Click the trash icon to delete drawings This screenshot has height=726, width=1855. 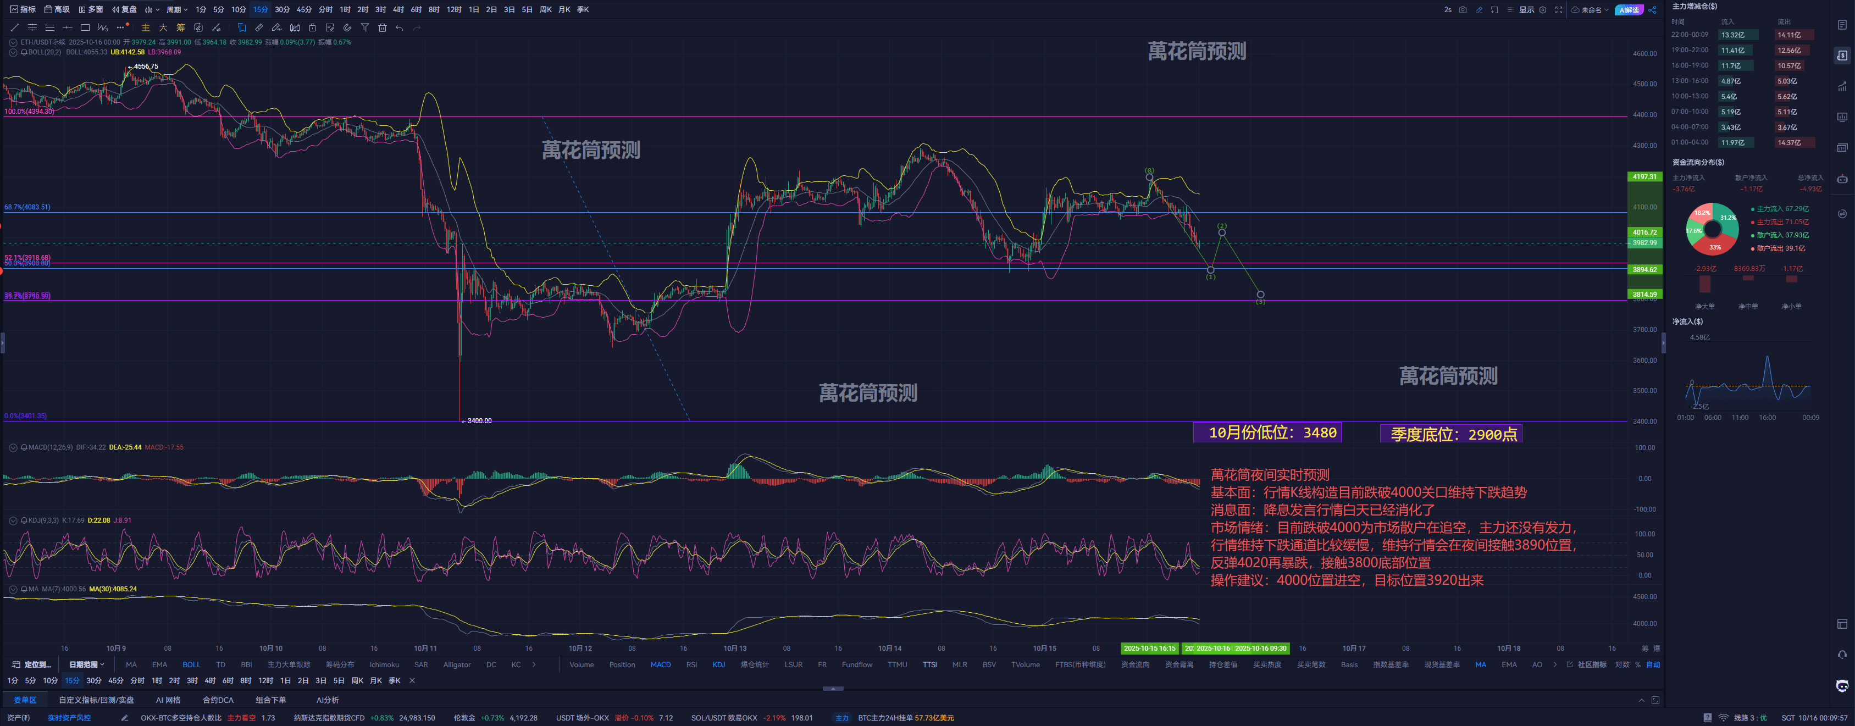click(x=383, y=27)
